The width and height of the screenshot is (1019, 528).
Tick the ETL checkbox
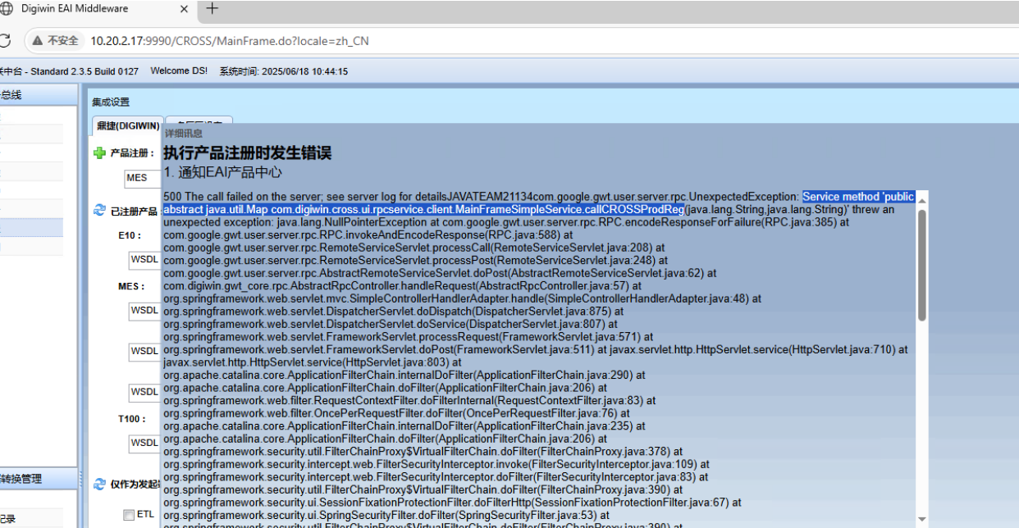(128, 515)
